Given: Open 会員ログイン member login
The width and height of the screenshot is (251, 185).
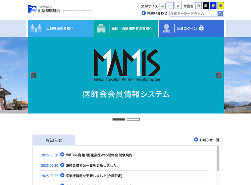Looking at the screenshot, I should click(x=191, y=28).
